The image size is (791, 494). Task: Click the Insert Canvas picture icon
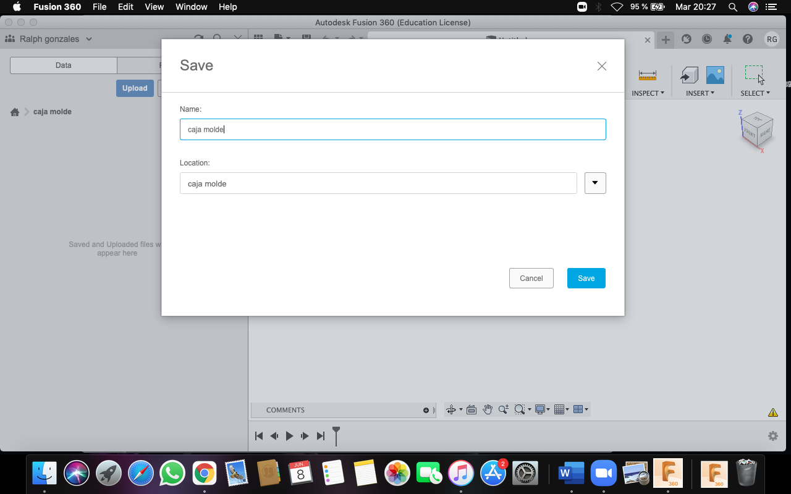point(715,75)
